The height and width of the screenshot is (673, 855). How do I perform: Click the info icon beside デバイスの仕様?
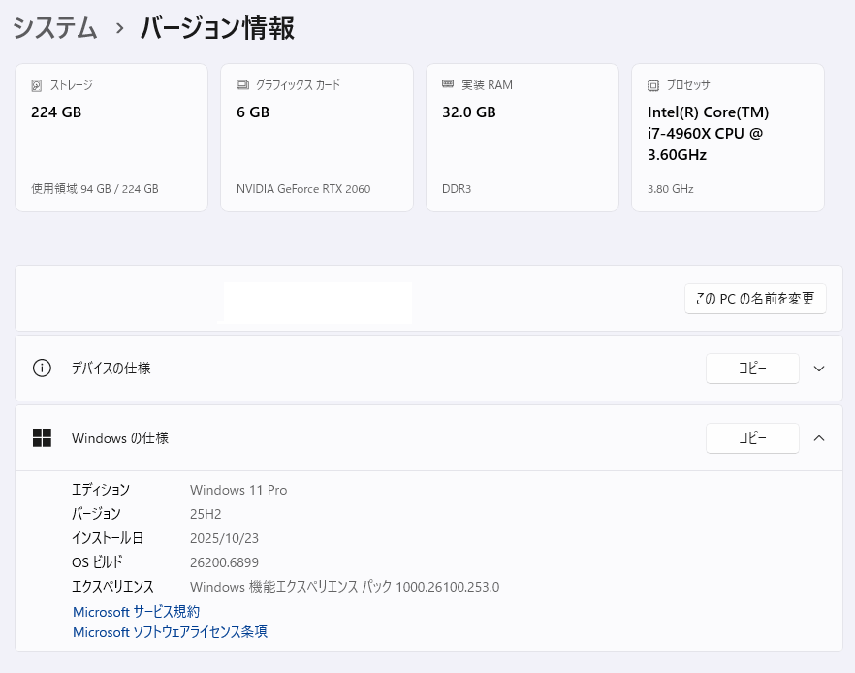click(42, 369)
